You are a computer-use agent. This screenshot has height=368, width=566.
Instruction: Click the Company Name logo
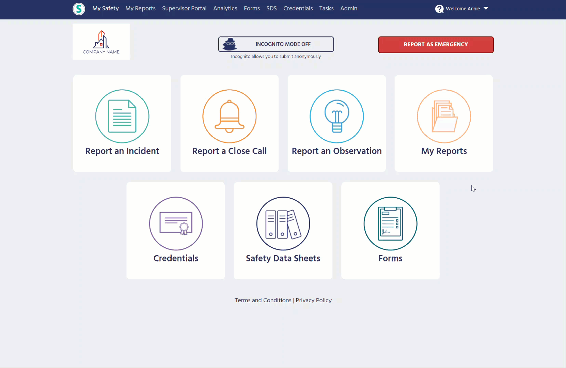coord(101,41)
